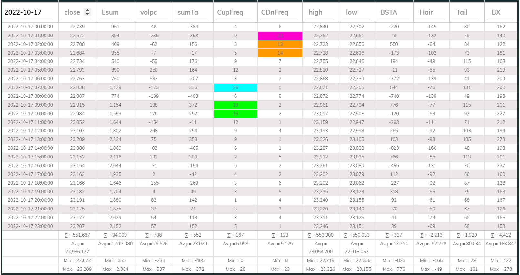Sort by the high column header
The height and width of the screenshot is (275, 520).
click(315, 12)
